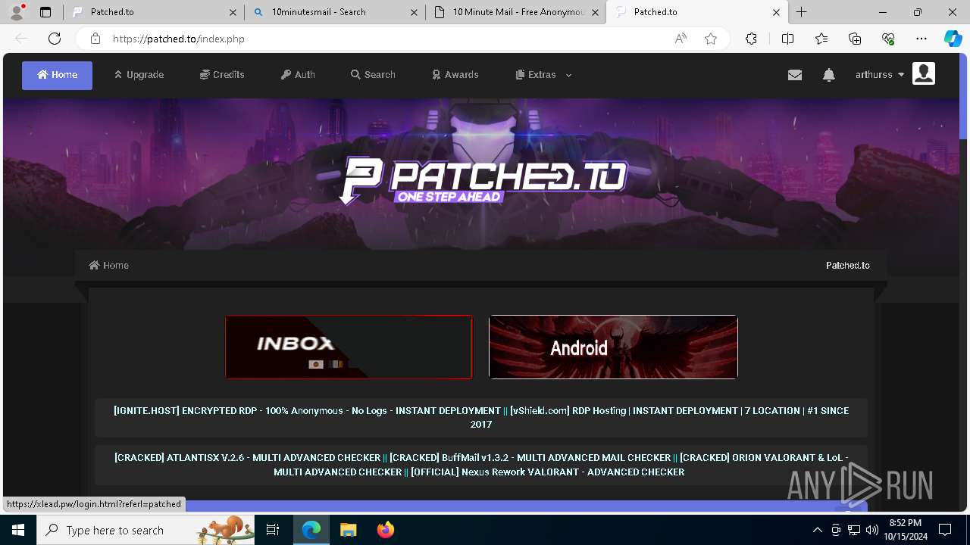The width and height of the screenshot is (970, 545).
Task: Open the Auth nav item
Action: pos(298,75)
